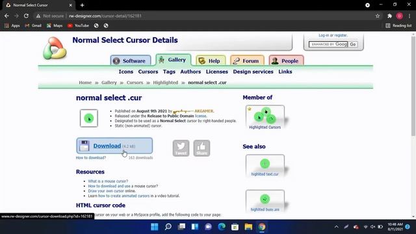Open What is a mouse cursor? link

(x=108, y=181)
